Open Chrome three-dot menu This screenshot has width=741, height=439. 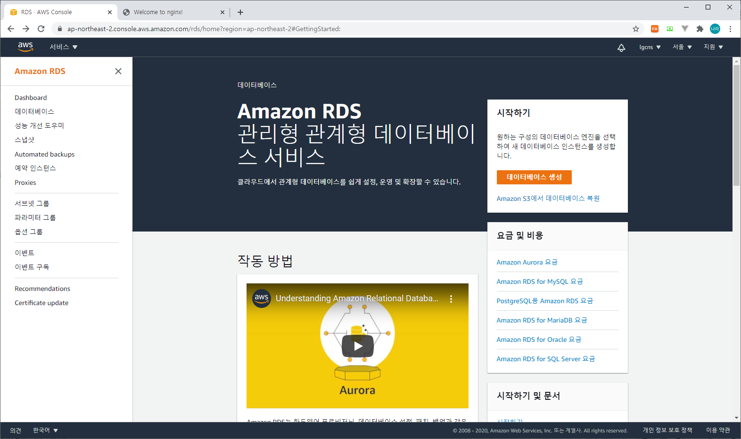pyautogui.click(x=730, y=29)
